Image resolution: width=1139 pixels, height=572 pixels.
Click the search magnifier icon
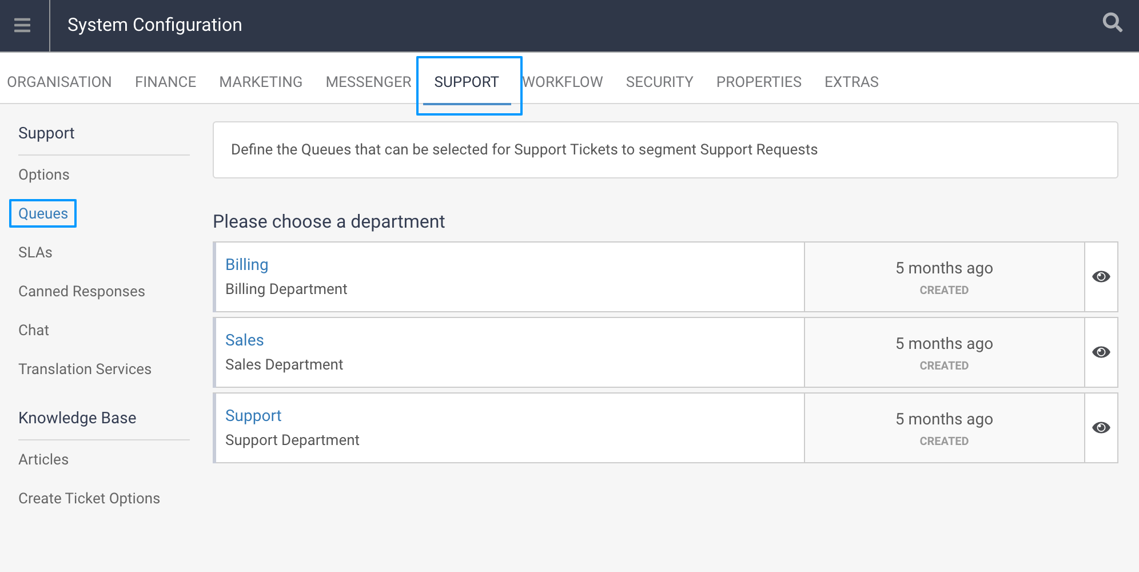pyautogui.click(x=1112, y=23)
